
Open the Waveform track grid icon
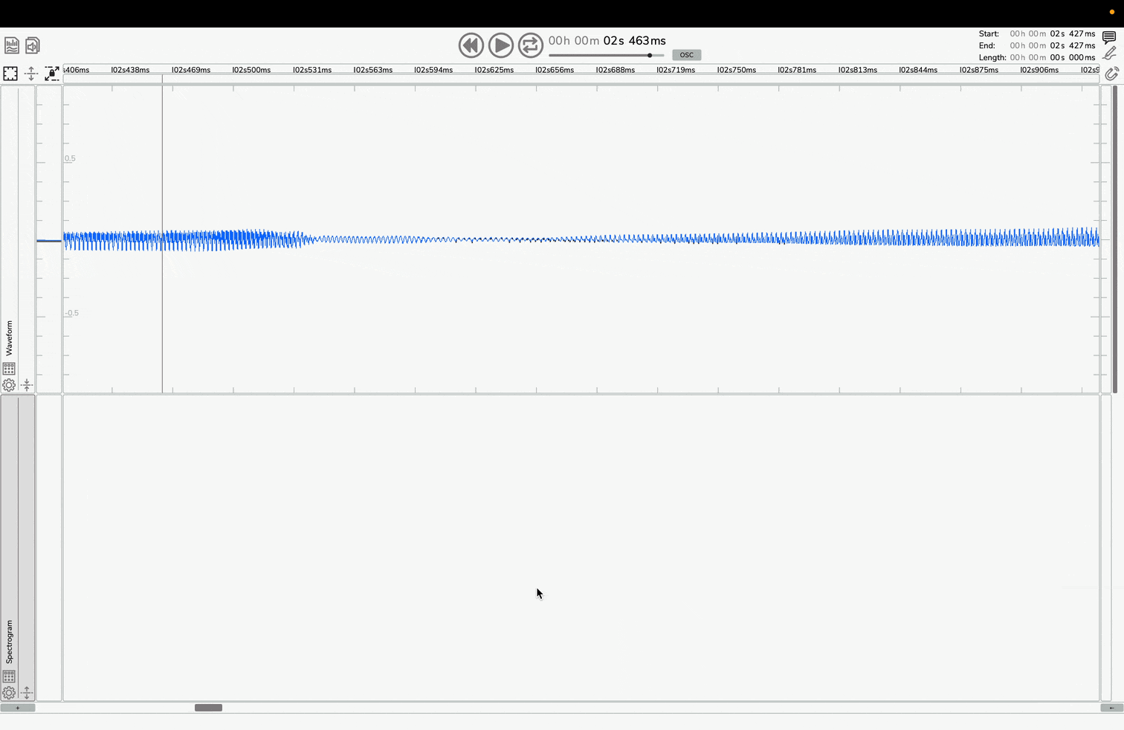coord(9,369)
